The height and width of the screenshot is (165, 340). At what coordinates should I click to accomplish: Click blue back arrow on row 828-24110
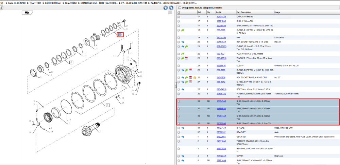click(x=183, y=89)
